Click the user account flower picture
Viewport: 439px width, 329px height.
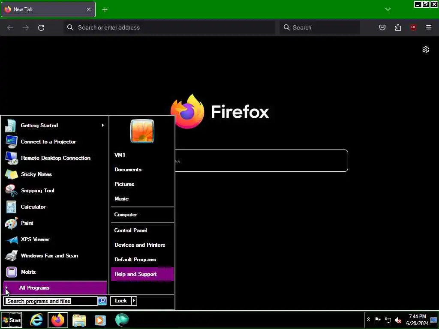tap(142, 131)
